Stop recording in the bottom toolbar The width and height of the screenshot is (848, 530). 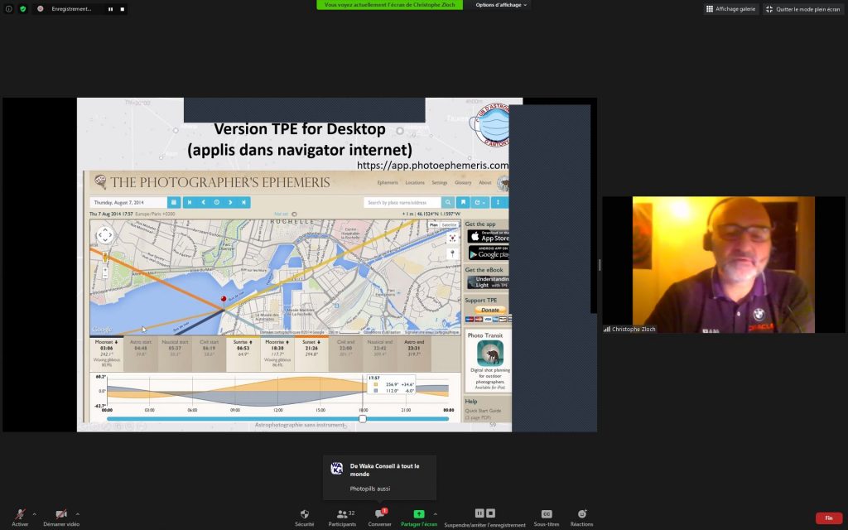(x=490, y=513)
